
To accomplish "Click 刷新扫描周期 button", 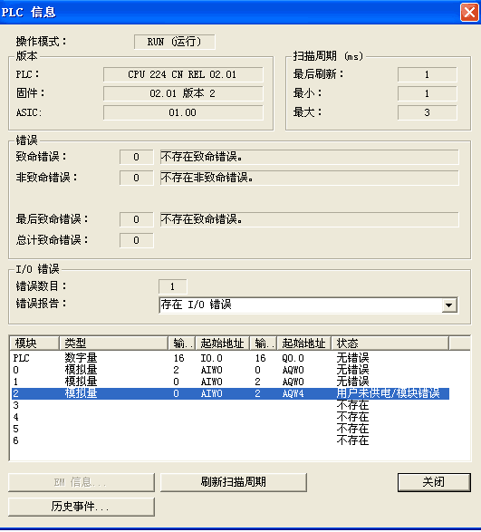I will 234,482.
